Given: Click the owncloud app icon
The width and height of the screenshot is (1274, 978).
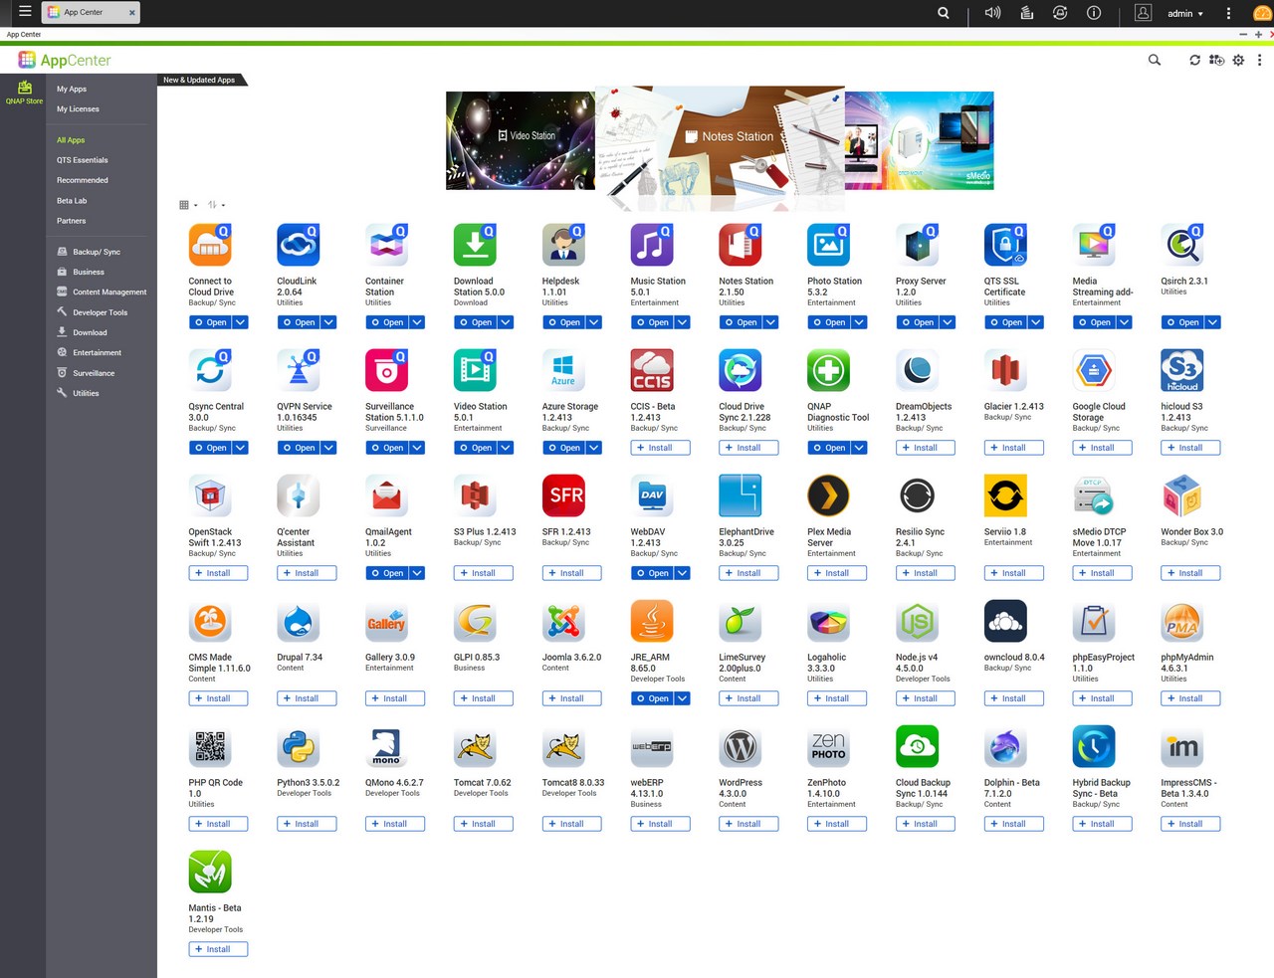Looking at the screenshot, I should coord(1006,621).
